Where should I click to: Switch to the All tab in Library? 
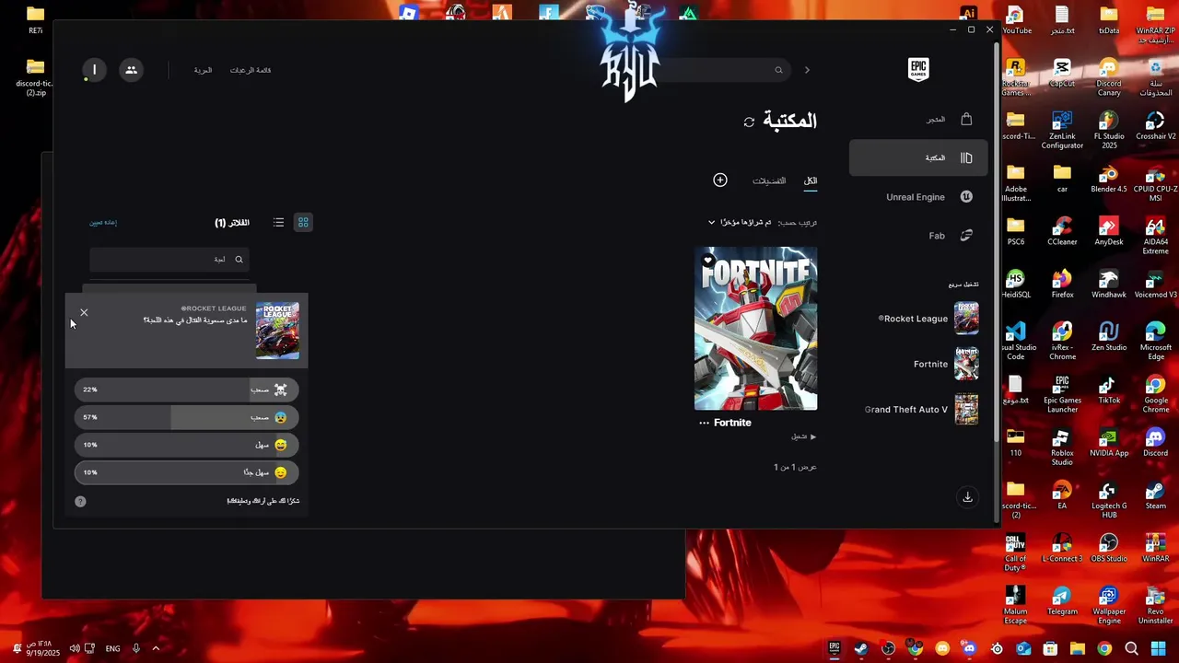point(811,180)
